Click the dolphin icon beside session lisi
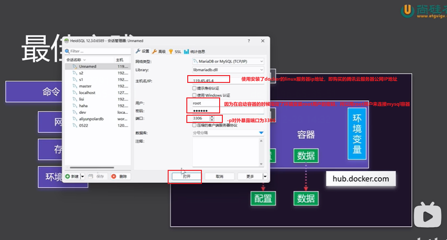This screenshot has width=447, height=240. tap(75, 99)
